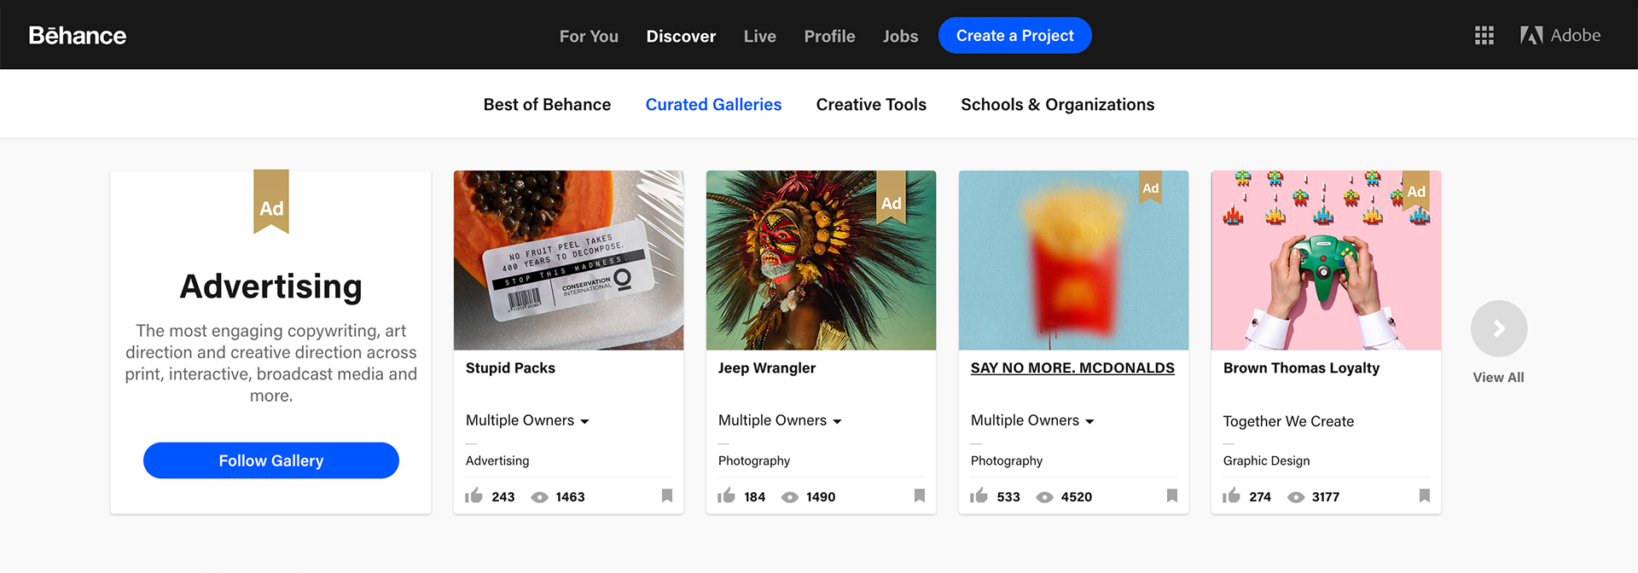
Task: Click the Stupid Packs view count 1463
Action: pos(570,497)
